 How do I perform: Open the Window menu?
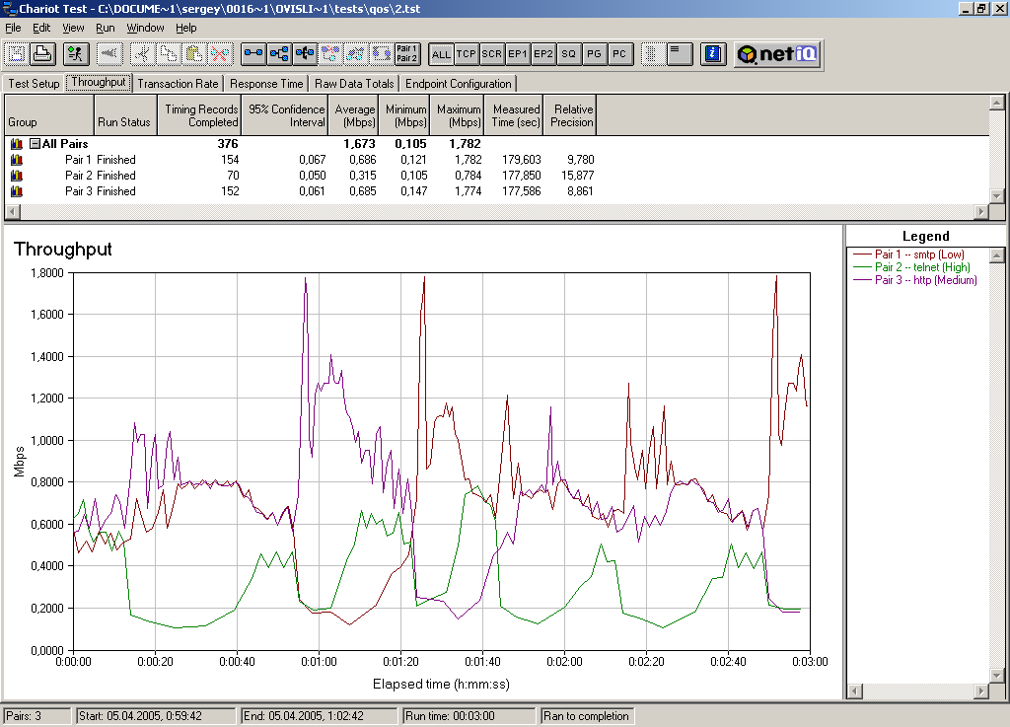point(146,28)
